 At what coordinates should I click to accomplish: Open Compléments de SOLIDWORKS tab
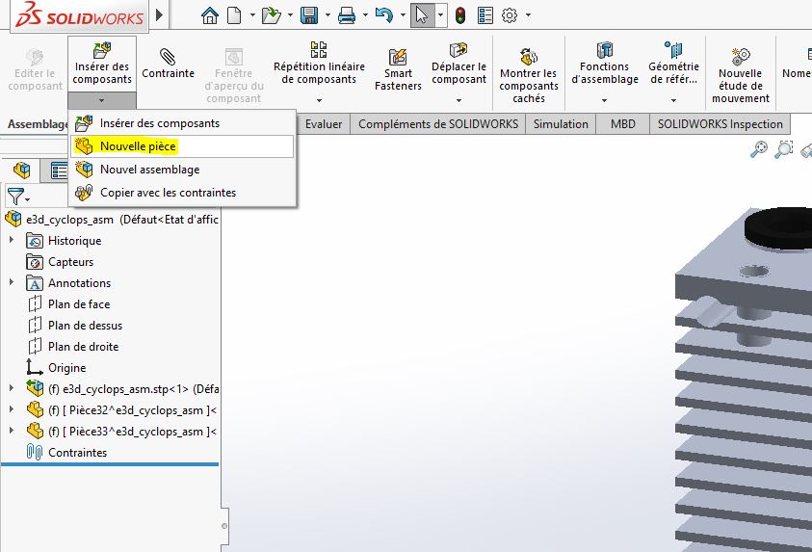point(438,124)
